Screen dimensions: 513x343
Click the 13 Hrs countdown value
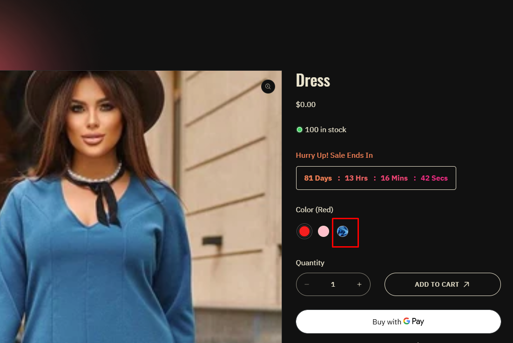pyautogui.click(x=356, y=178)
